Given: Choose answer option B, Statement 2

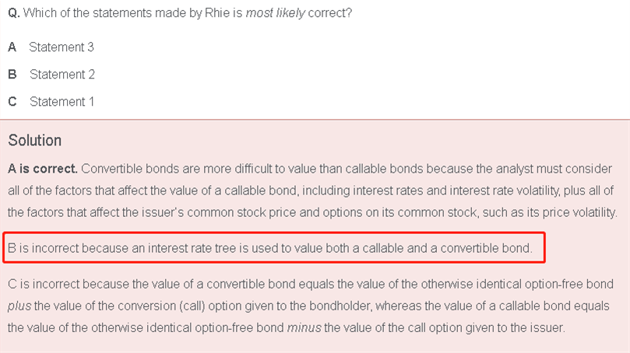Looking at the screenshot, I should click(62, 75).
